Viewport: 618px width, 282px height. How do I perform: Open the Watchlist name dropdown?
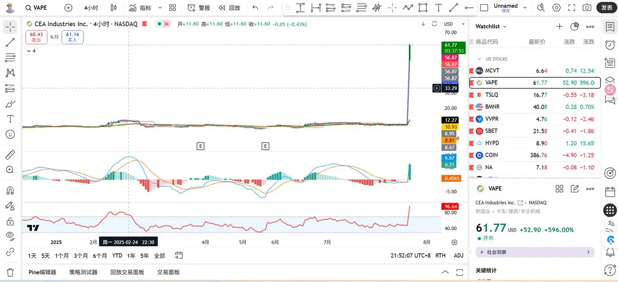tap(491, 26)
